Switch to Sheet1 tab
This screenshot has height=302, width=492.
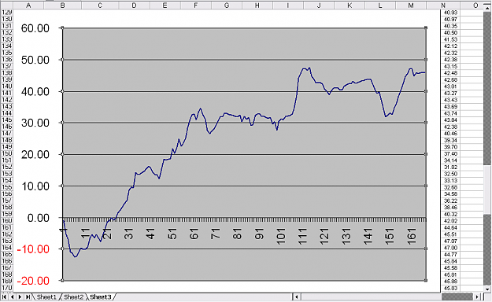click(46, 296)
